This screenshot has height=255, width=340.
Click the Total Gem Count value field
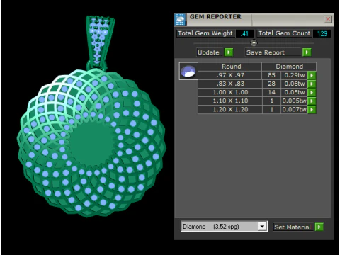coord(322,33)
